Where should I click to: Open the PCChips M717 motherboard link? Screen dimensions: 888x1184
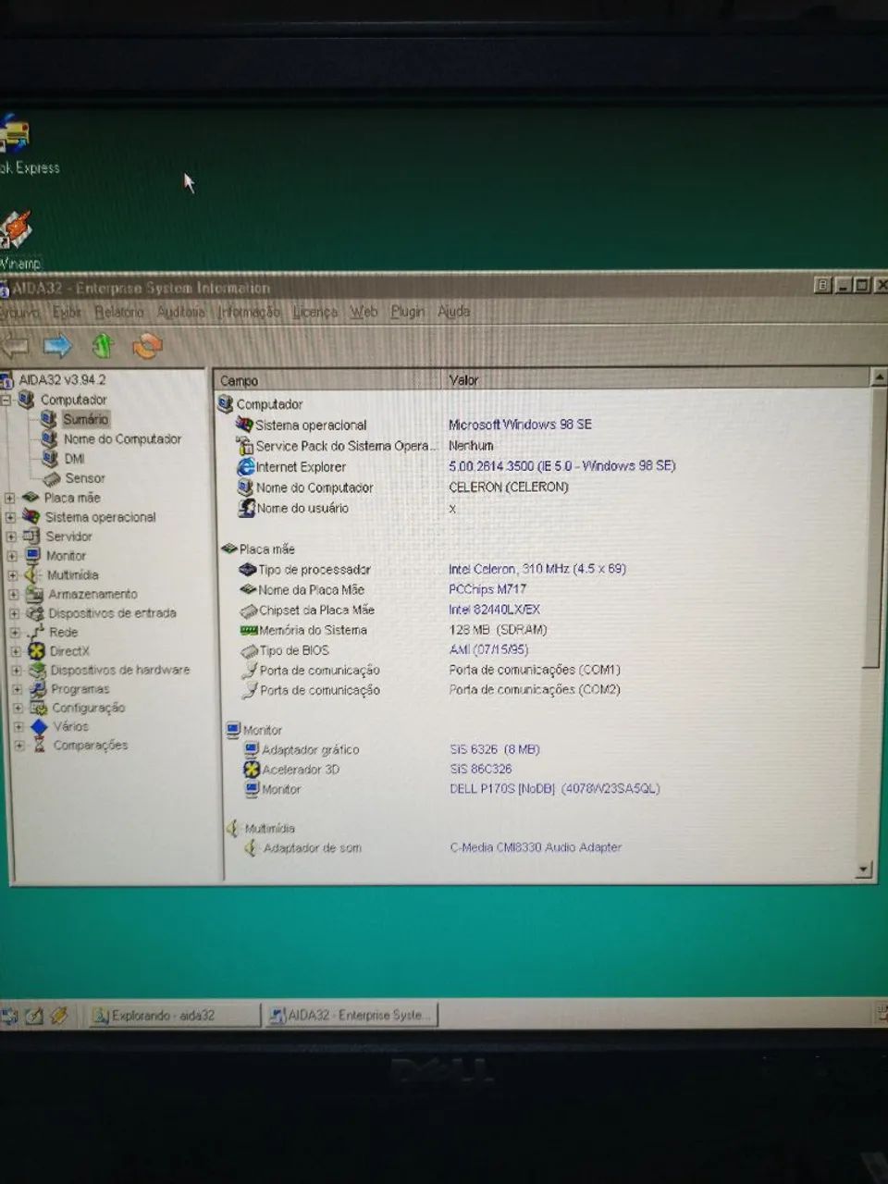[x=487, y=589]
